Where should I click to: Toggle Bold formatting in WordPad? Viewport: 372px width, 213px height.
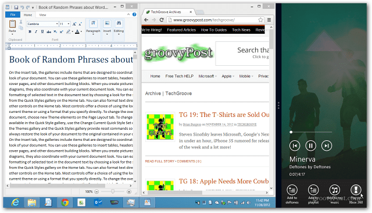(x=30, y=31)
